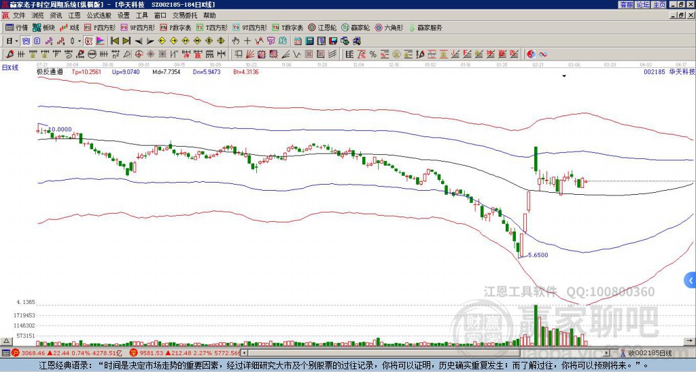
Task: Open the 帮助 menu
Action: (x=209, y=16)
